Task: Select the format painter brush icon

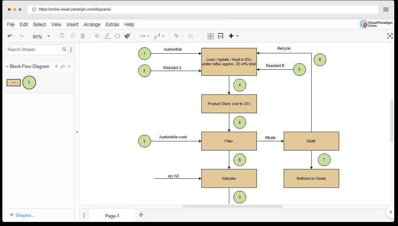Action: [127, 36]
